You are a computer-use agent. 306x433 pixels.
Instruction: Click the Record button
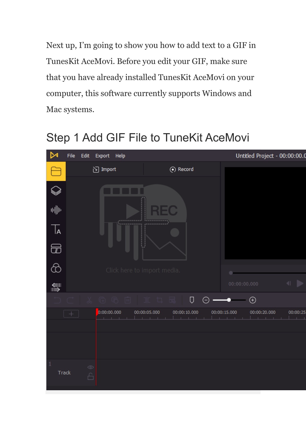[x=182, y=169]
